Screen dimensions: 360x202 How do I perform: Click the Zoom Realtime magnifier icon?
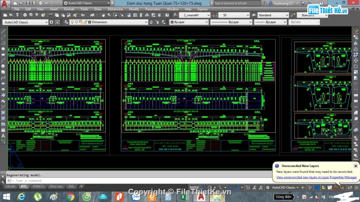tap(109, 15)
